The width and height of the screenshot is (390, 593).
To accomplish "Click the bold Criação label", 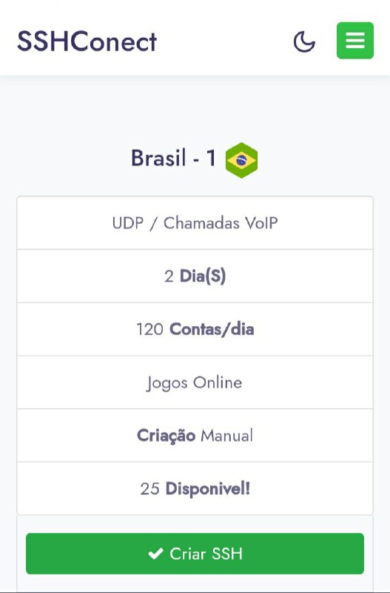I will click(166, 436).
